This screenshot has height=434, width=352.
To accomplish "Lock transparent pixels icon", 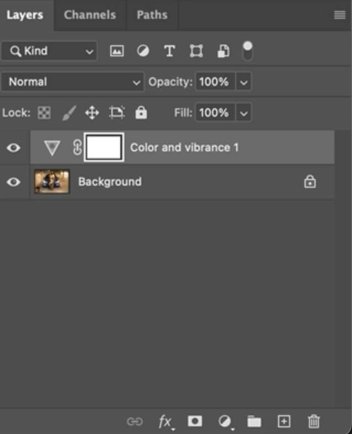I will (x=44, y=113).
